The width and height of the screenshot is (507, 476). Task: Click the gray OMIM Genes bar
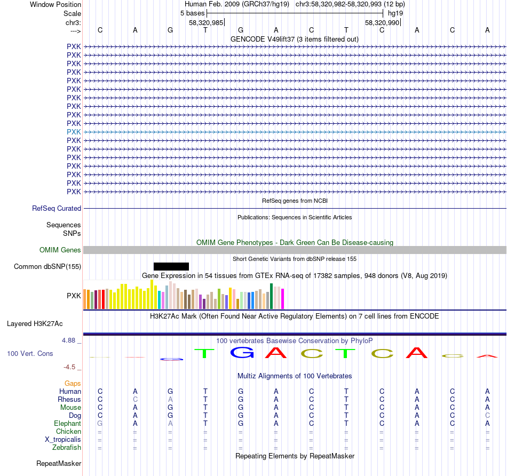pyautogui.click(x=295, y=250)
